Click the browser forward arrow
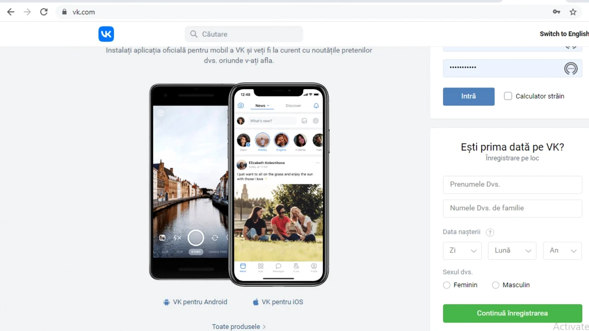Viewport: 589px width, 331px height. coord(27,12)
